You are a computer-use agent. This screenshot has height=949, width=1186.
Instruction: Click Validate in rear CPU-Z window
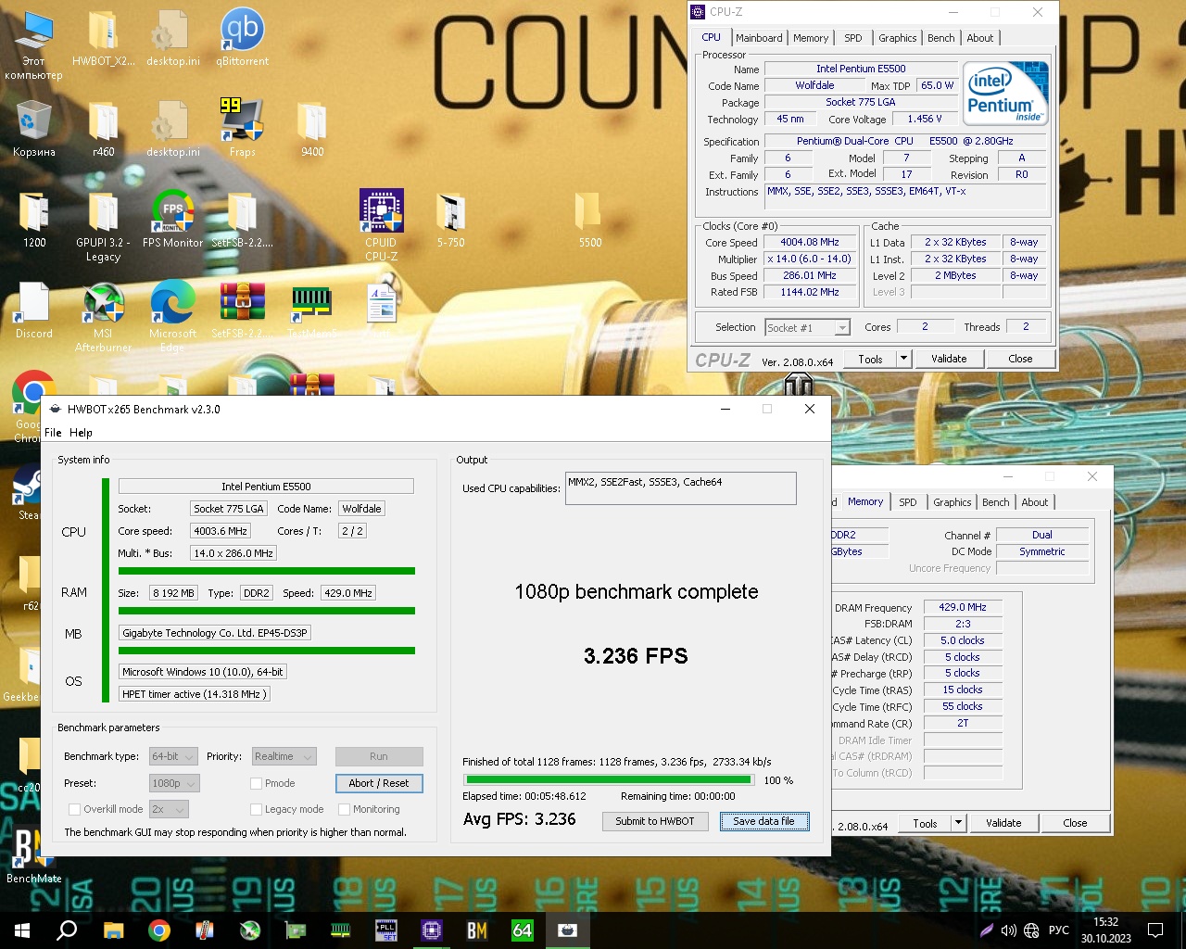[1003, 823]
